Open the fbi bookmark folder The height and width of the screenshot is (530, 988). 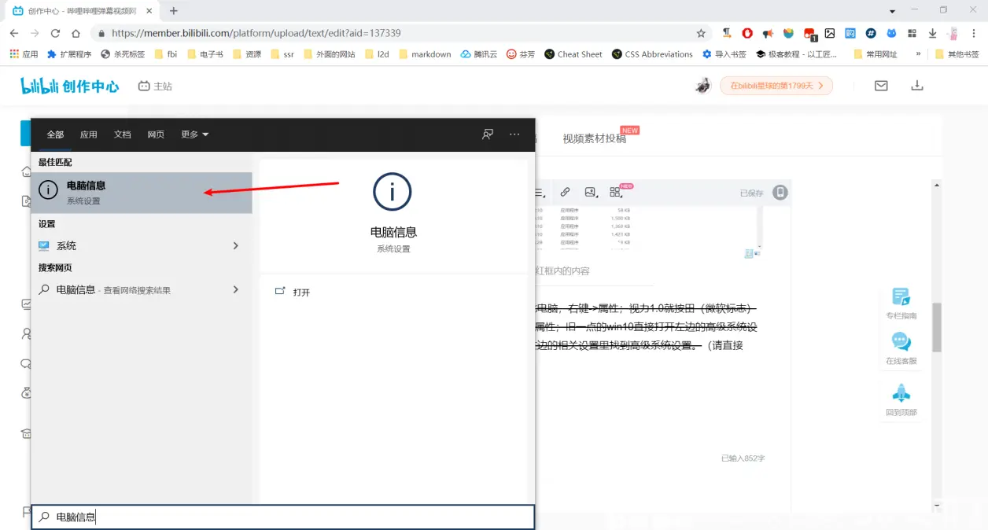166,54
